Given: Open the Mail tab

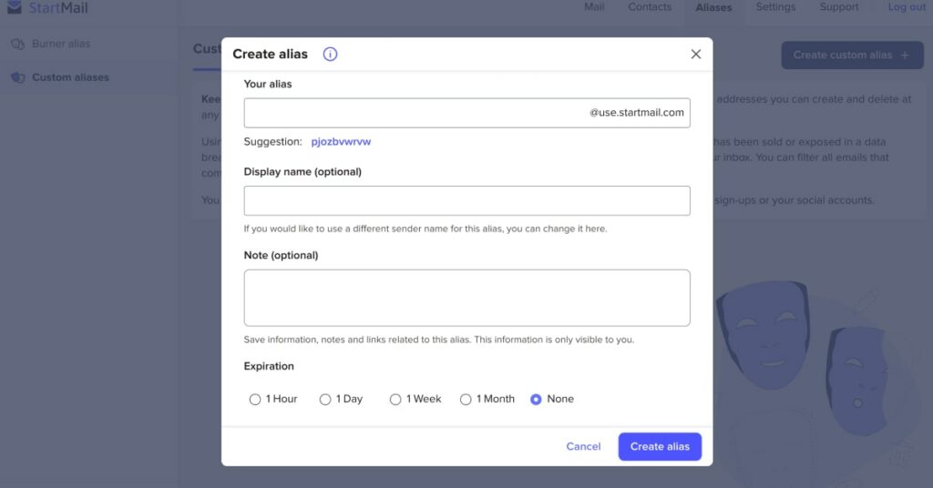Looking at the screenshot, I should pyautogui.click(x=594, y=7).
